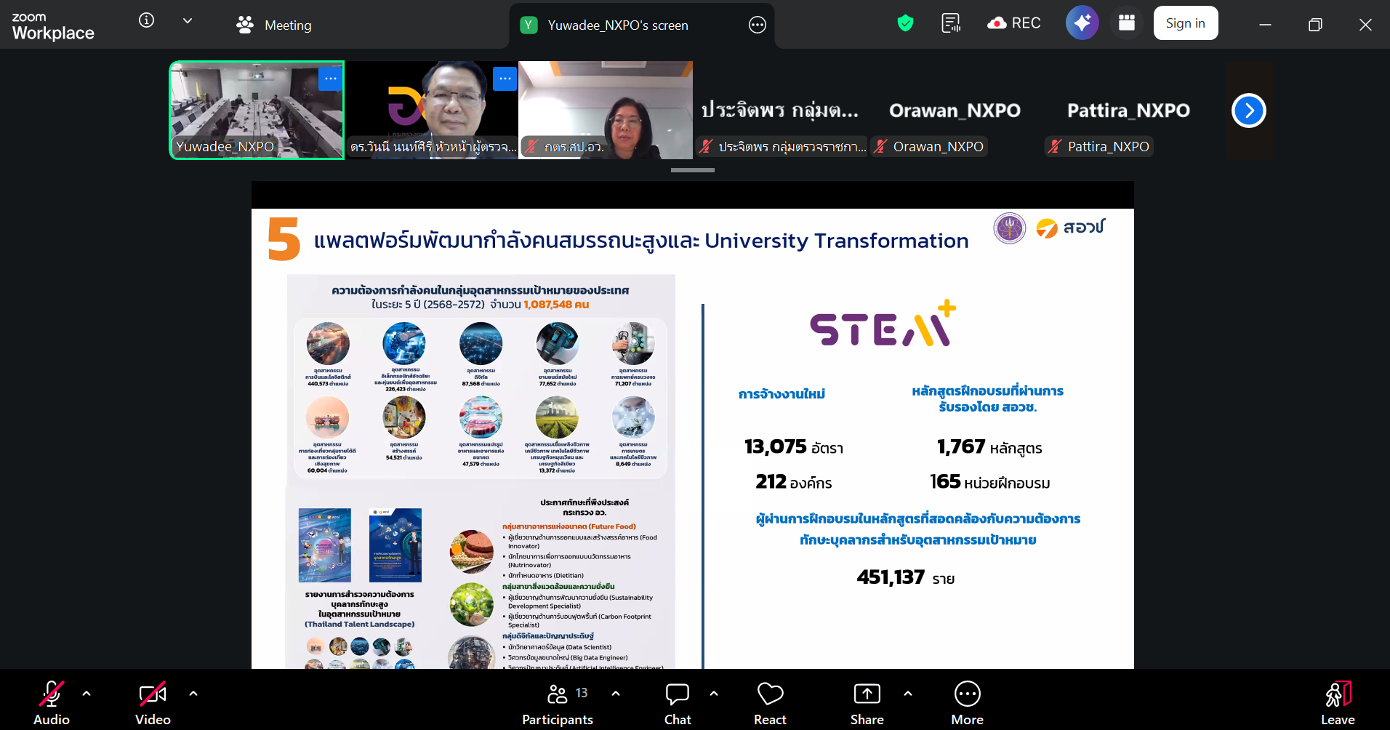
Task: Toggle mute icon on ประจิตพร name tag
Action: coord(706,146)
